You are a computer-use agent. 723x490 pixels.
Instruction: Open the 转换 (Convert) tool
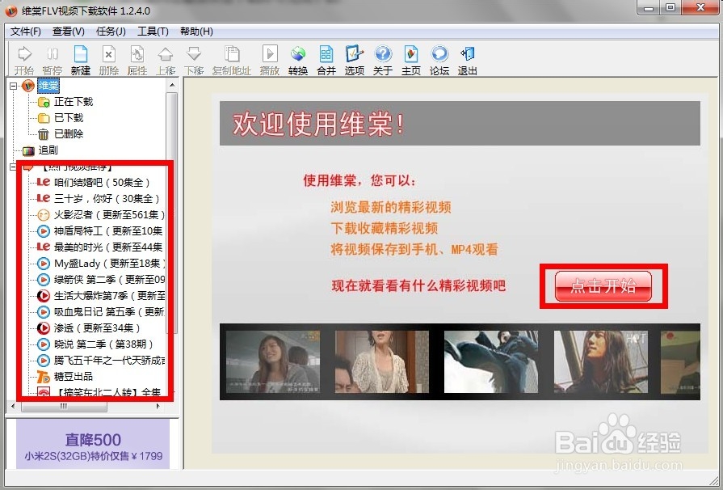(298, 61)
